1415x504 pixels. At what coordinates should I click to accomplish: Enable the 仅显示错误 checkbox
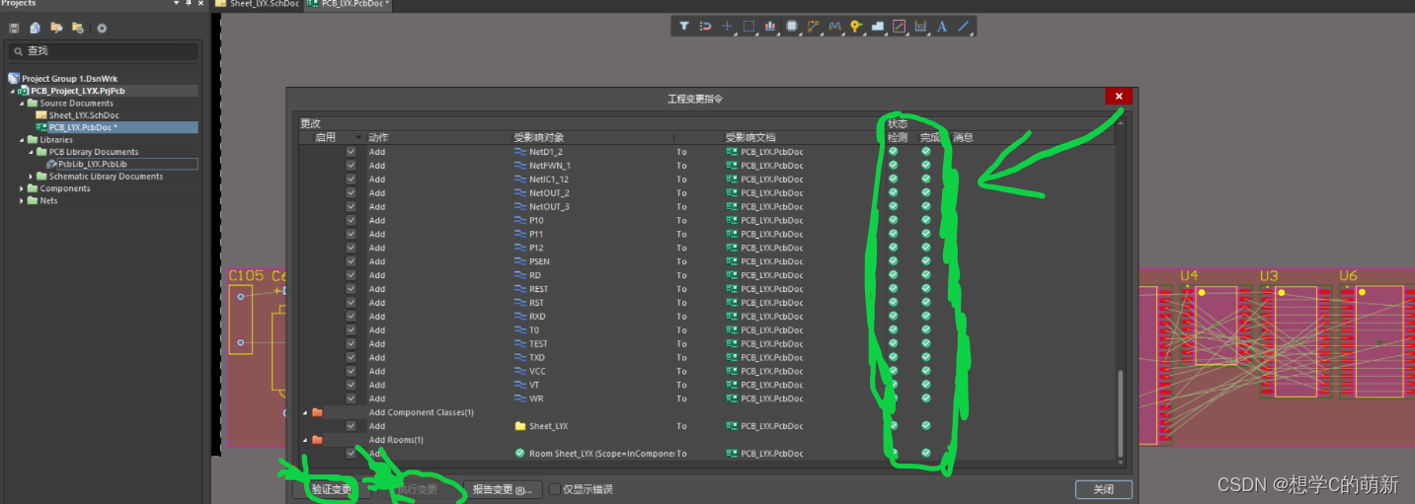pyautogui.click(x=555, y=489)
